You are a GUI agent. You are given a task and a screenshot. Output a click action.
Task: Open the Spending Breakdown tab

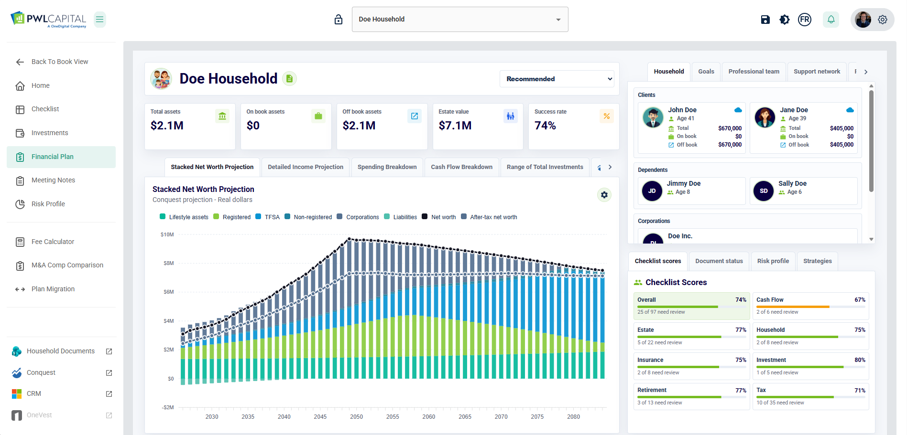click(387, 167)
